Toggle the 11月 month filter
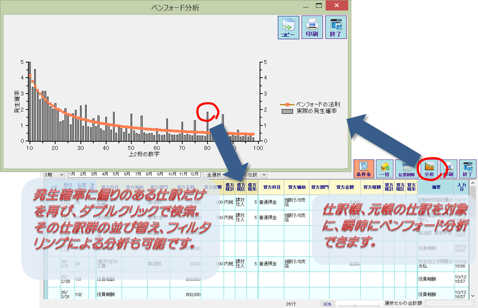 pos(183,174)
